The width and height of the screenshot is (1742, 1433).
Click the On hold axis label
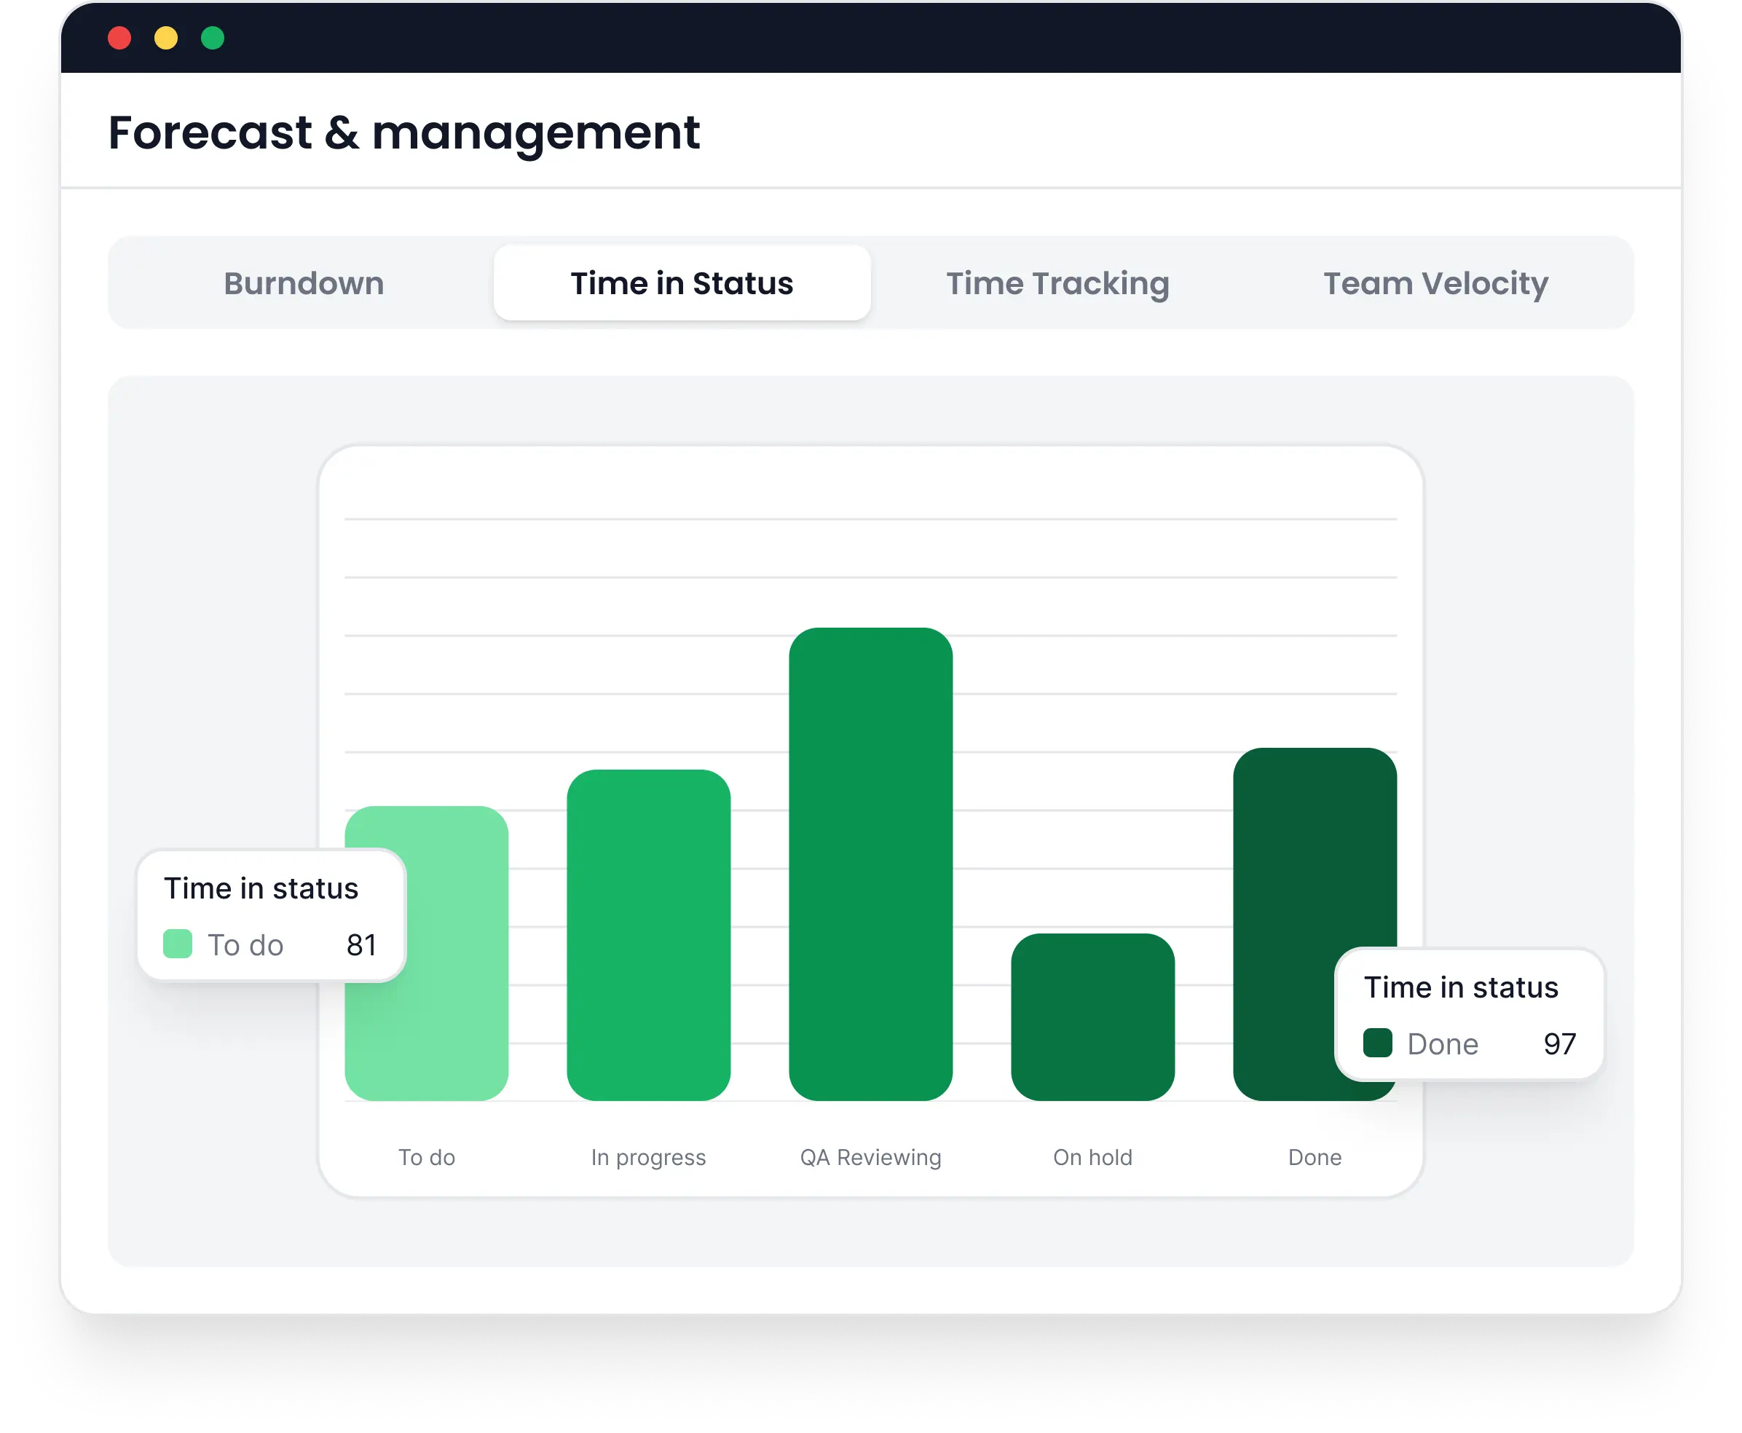pyautogui.click(x=1092, y=1157)
